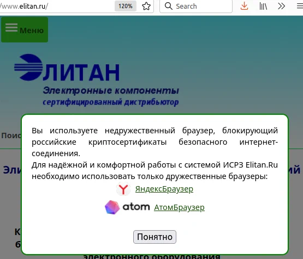Open the ЯндексБраузер link
Viewport: 303px width, 259px height.
[x=164, y=189]
